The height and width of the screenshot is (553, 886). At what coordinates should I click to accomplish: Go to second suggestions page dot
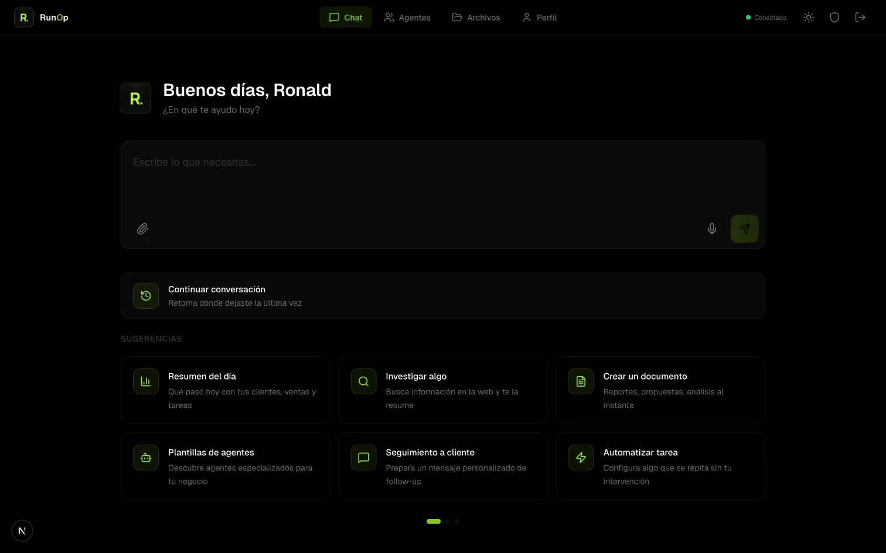(x=448, y=521)
